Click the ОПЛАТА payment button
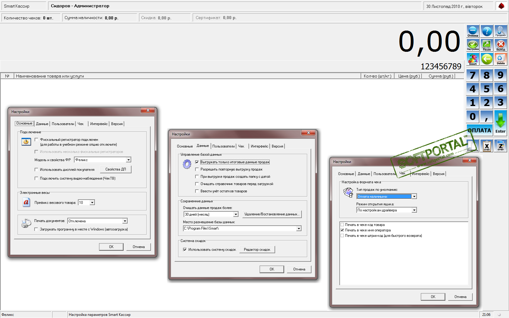Screen dimensions: 509x318 [479, 130]
